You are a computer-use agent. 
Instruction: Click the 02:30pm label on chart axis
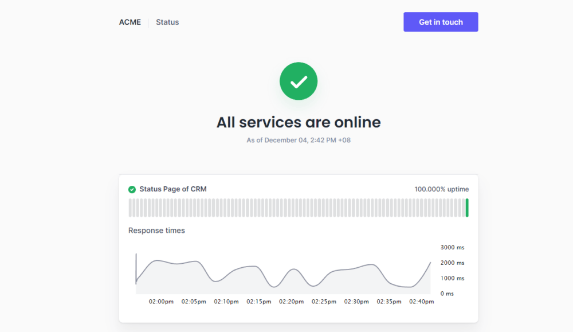click(x=356, y=302)
